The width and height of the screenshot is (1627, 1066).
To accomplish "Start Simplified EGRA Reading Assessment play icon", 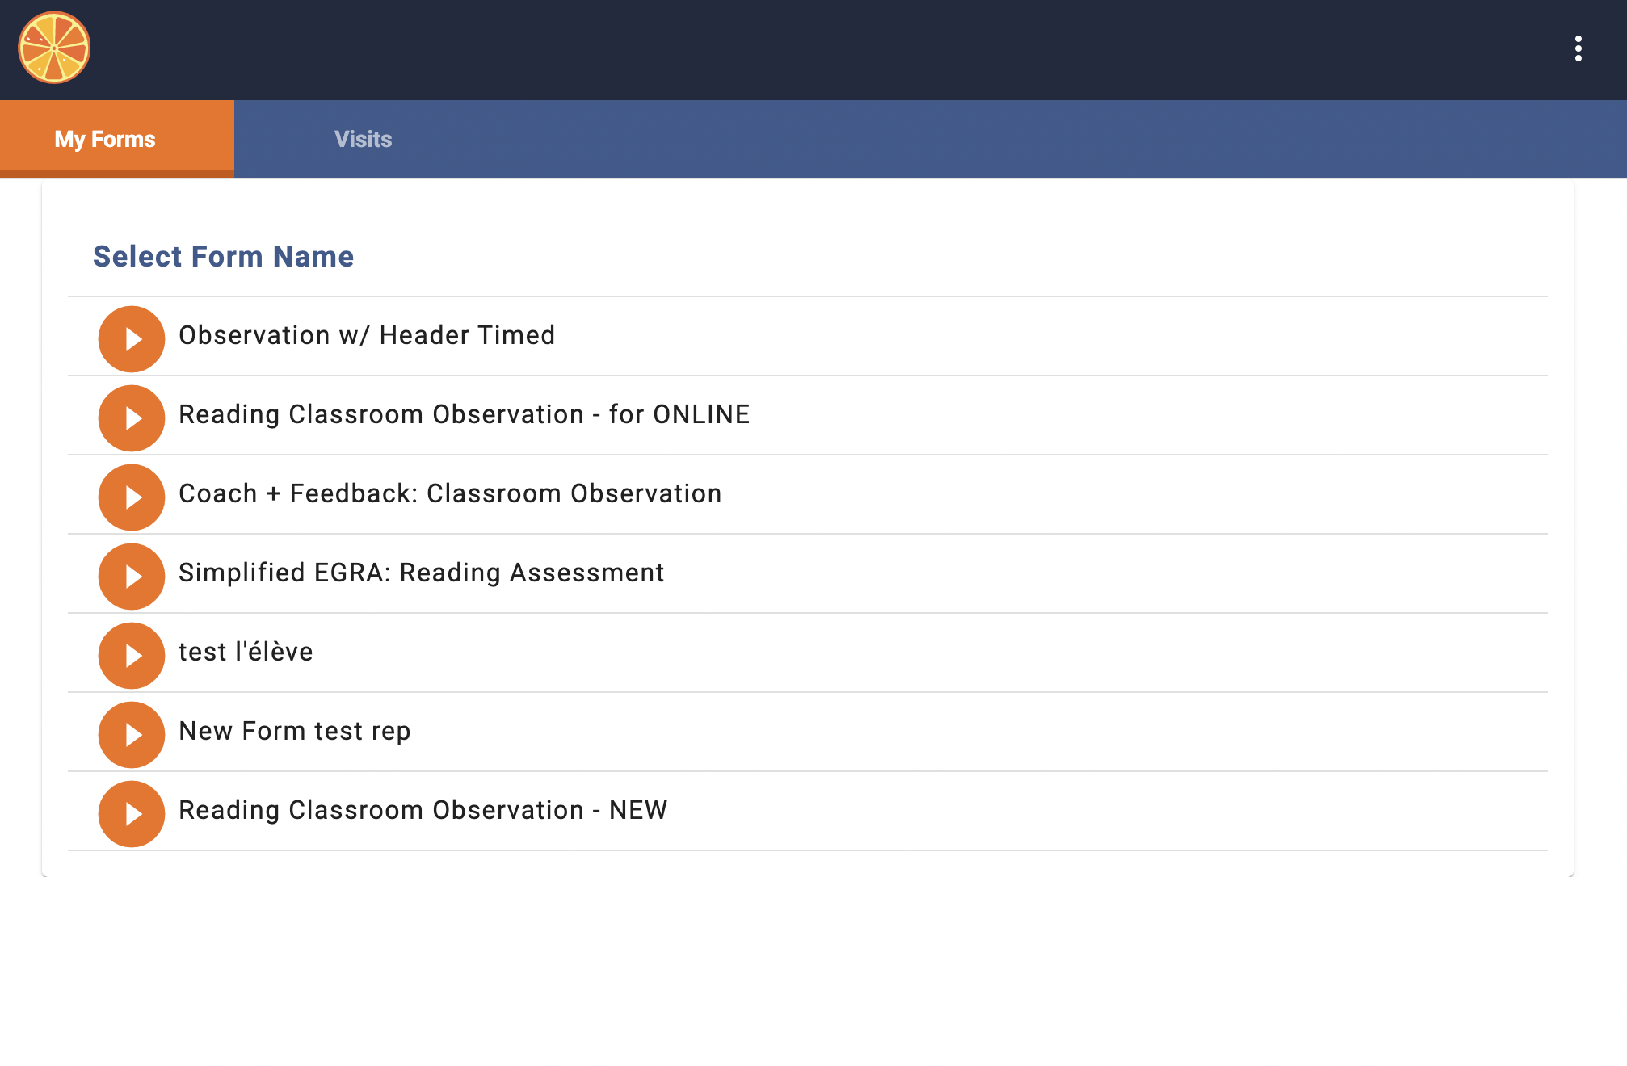I will (132, 577).
